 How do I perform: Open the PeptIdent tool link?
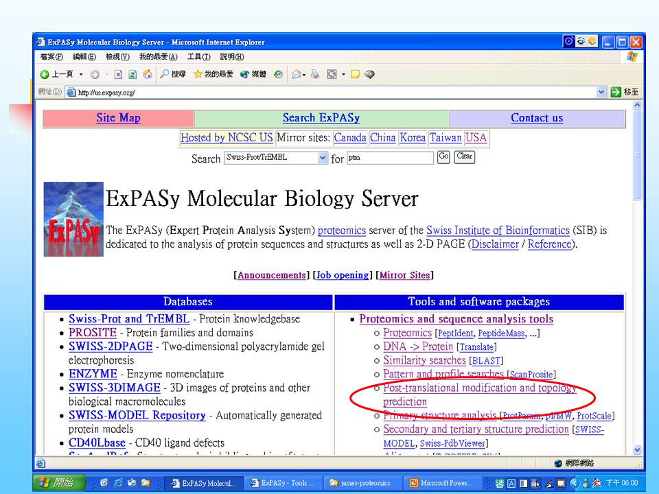click(x=456, y=333)
